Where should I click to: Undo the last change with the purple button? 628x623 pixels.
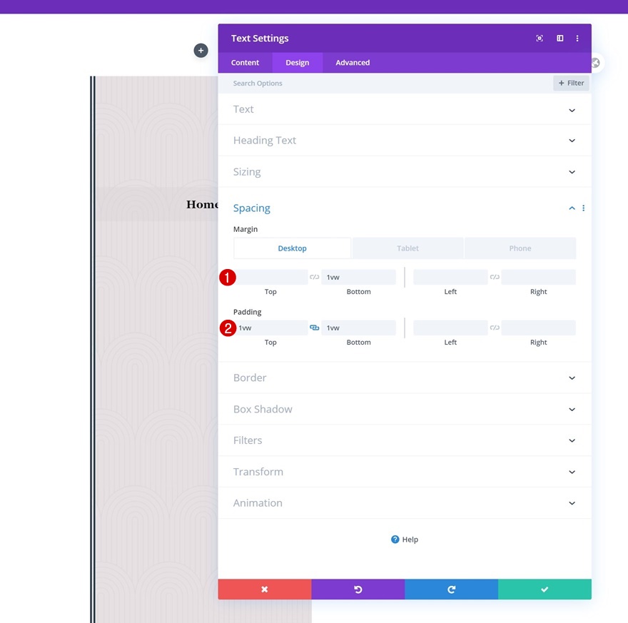pyautogui.click(x=358, y=589)
